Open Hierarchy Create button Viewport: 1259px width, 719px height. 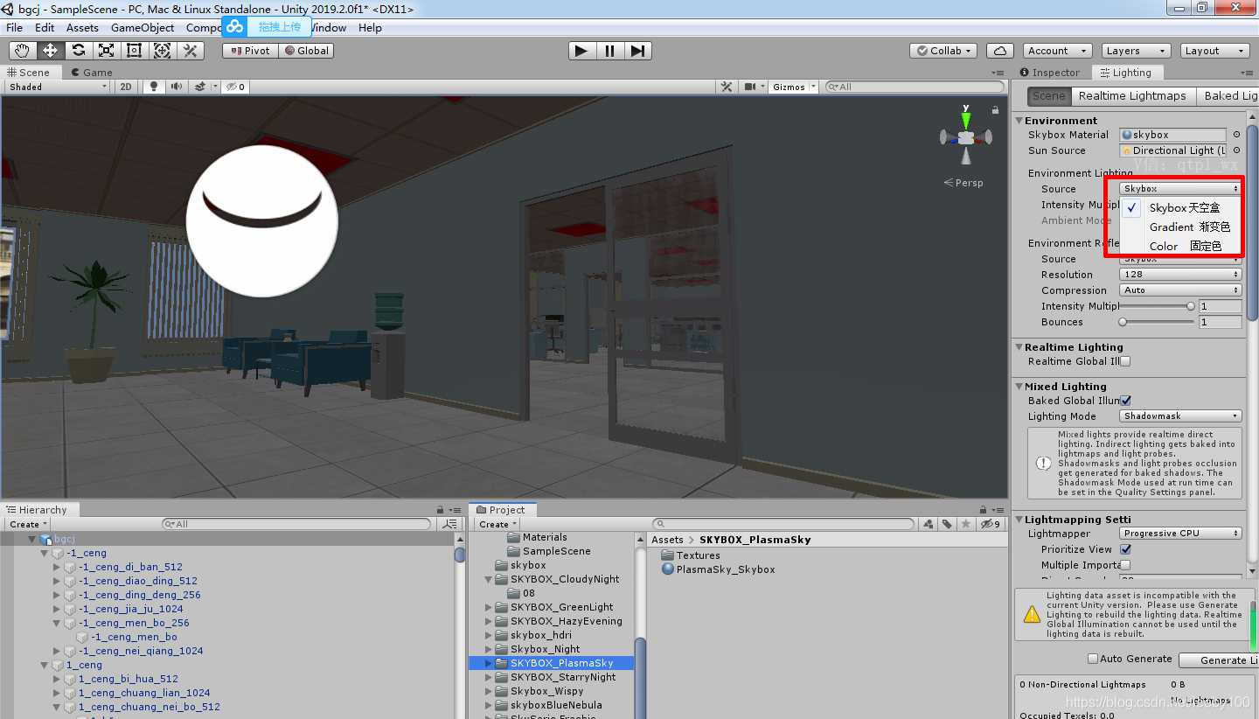[x=28, y=524]
